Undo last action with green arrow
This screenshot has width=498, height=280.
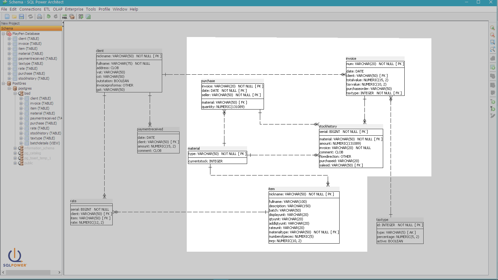click(x=49, y=16)
